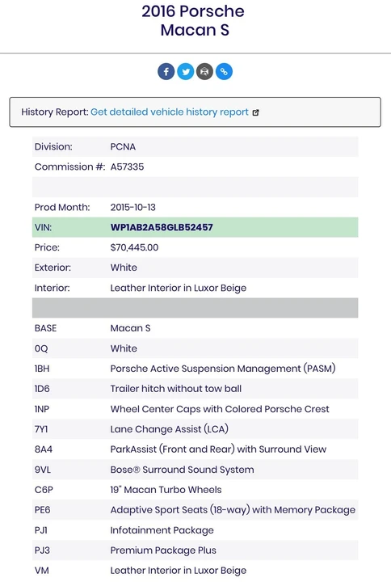The image size is (391, 582).
Task: Open Get detailed vehicle history report link
Action: pos(170,112)
